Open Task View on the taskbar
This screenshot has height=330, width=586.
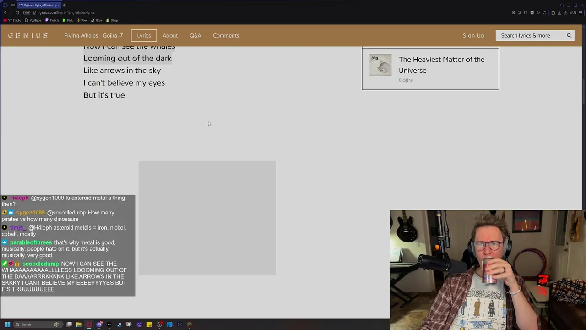(x=69, y=324)
